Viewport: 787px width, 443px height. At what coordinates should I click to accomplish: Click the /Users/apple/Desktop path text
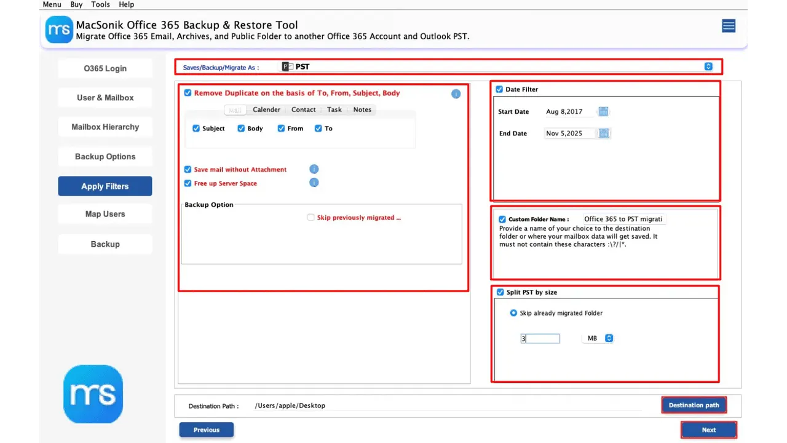(290, 405)
